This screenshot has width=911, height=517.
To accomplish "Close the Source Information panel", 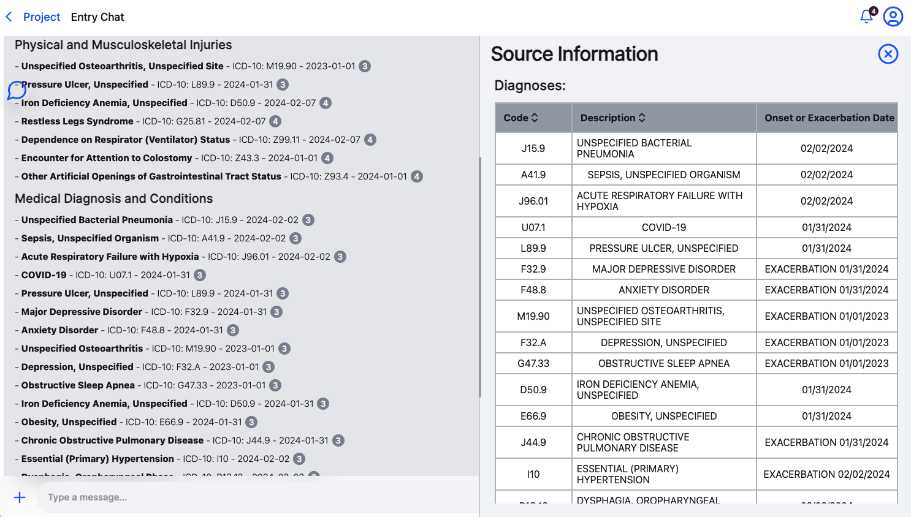I will tap(888, 54).
